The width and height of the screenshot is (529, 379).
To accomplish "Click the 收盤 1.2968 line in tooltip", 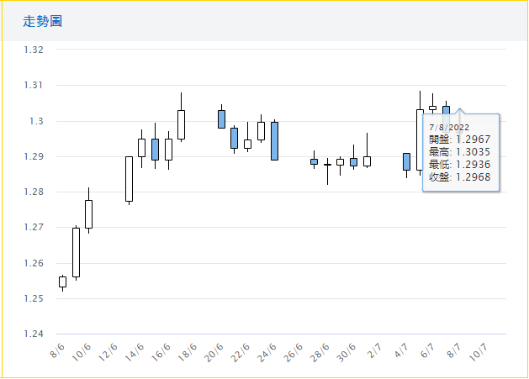I will tap(459, 176).
